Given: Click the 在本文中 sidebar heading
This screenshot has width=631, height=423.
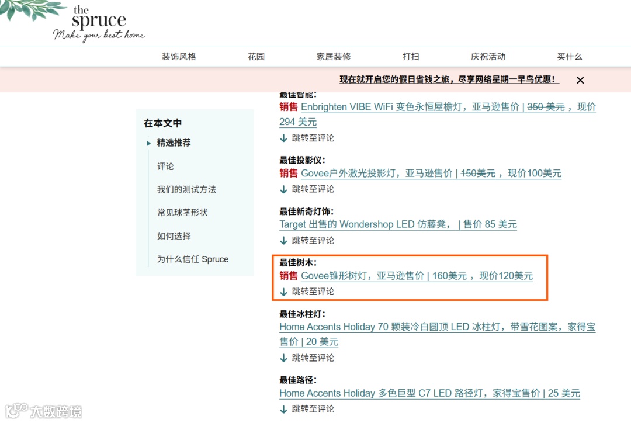Looking at the screenshot, I should 163,123.
